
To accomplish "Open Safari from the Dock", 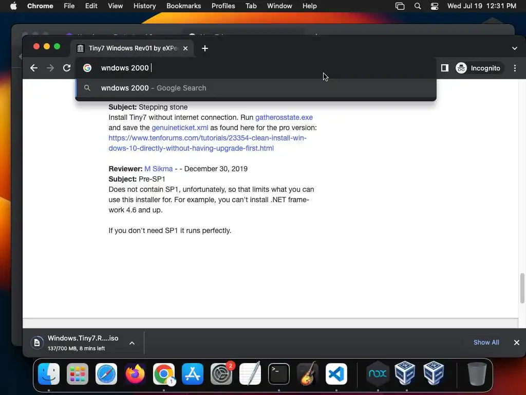I will click(106, 374).
